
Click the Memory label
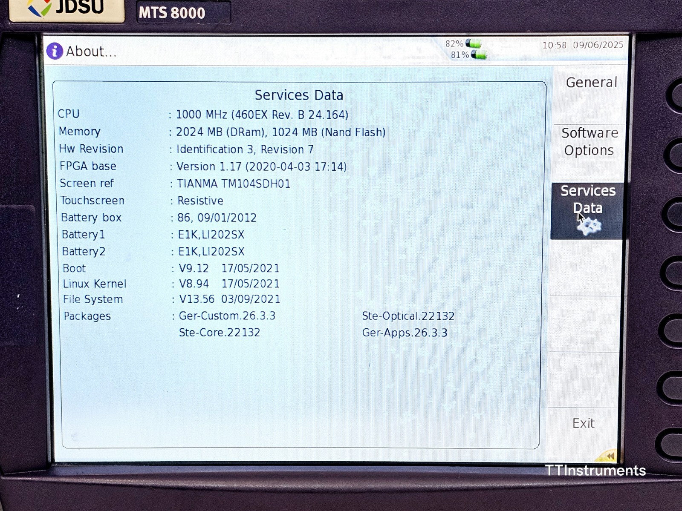(x=79, y=132)
